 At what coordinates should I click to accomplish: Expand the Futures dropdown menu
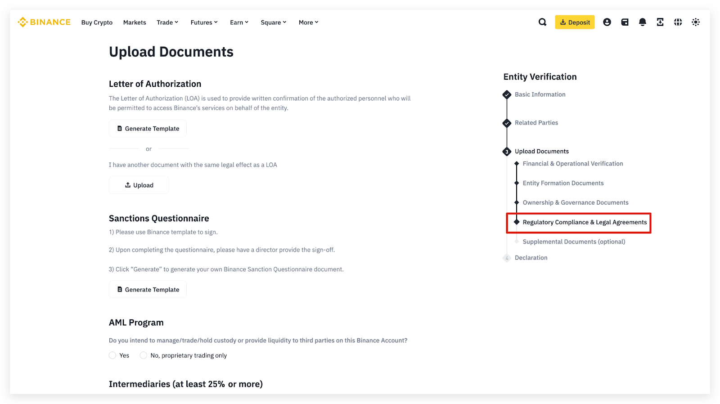pos(204,22)
